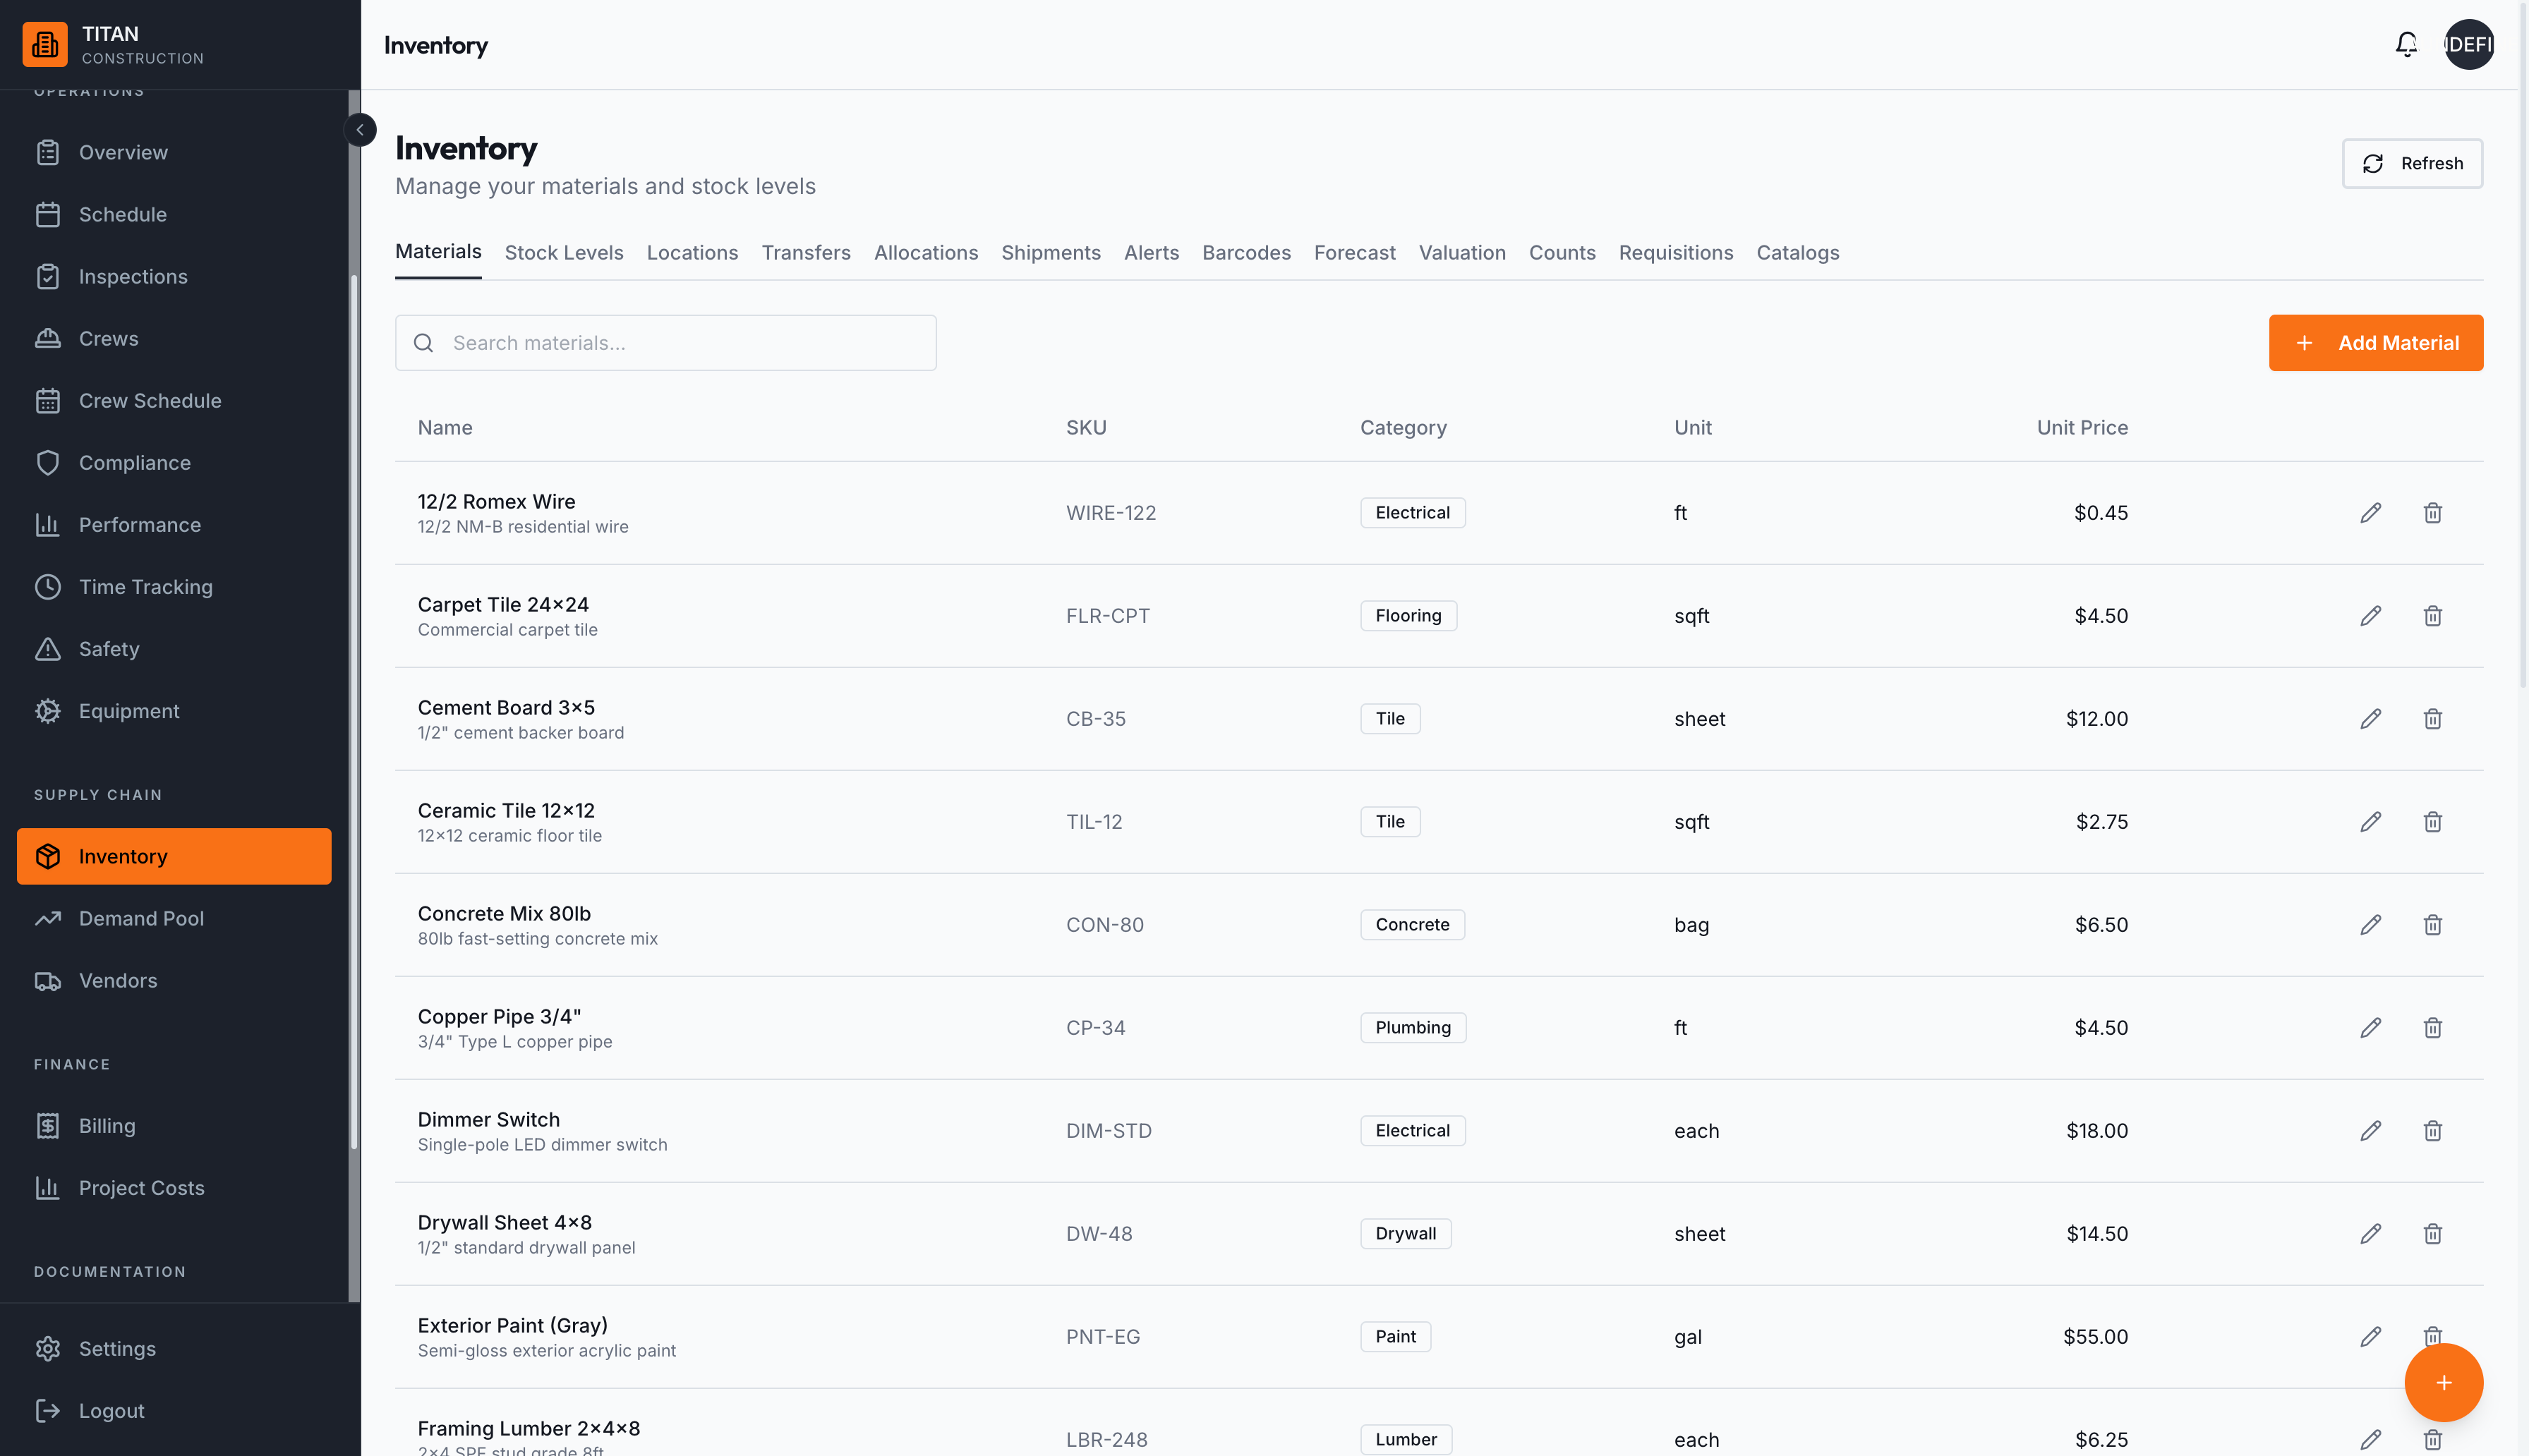Focus the Search materials input field
This screenshot has width=2529, height=1456.
pyautogui.click(x=666, y=343)
